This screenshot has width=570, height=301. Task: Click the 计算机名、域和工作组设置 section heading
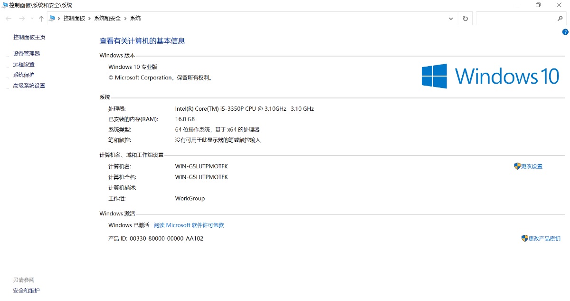[x=132, y=155]
